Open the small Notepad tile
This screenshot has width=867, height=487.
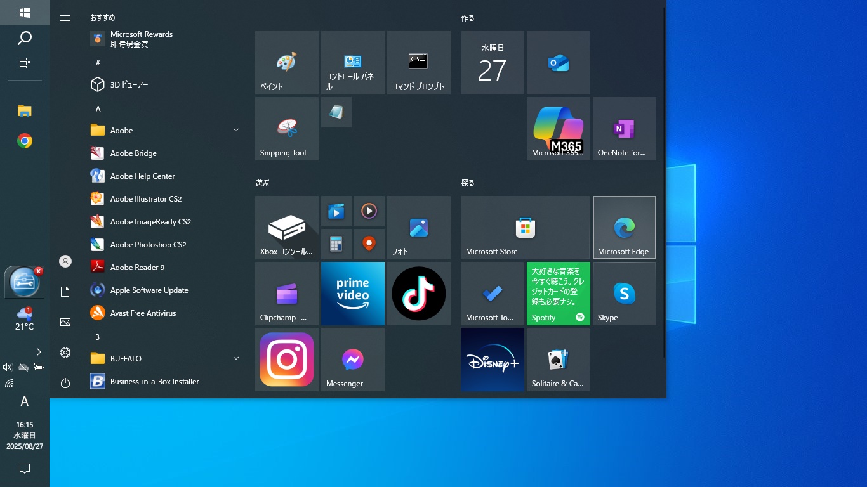(x=336, y=112)
